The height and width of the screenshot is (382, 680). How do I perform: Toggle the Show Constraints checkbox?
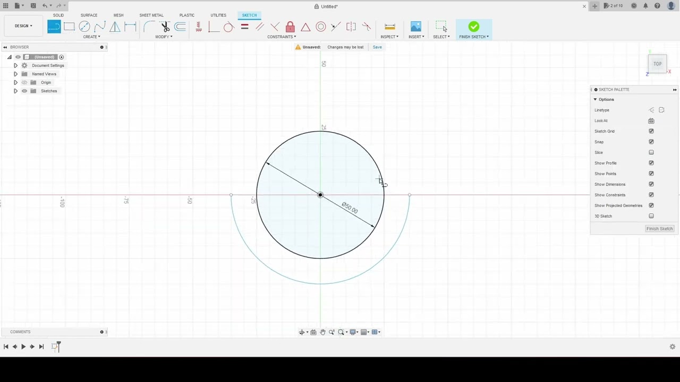coord(651,195)
